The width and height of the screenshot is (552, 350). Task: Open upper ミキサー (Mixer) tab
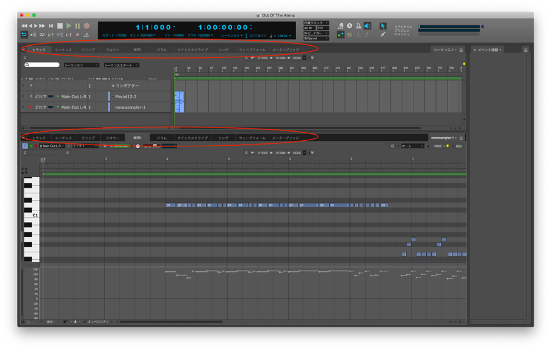coord(112,50)
